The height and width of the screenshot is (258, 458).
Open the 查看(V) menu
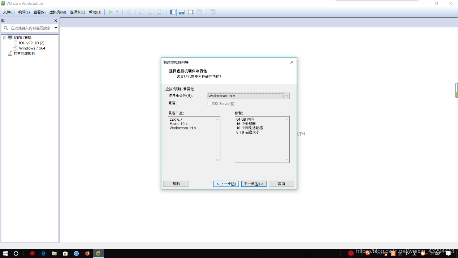click(x=39, y=12)
